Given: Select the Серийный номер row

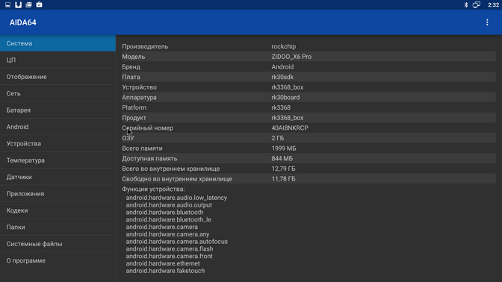Looking at the screenshot, I should click(x=309, y=128).
